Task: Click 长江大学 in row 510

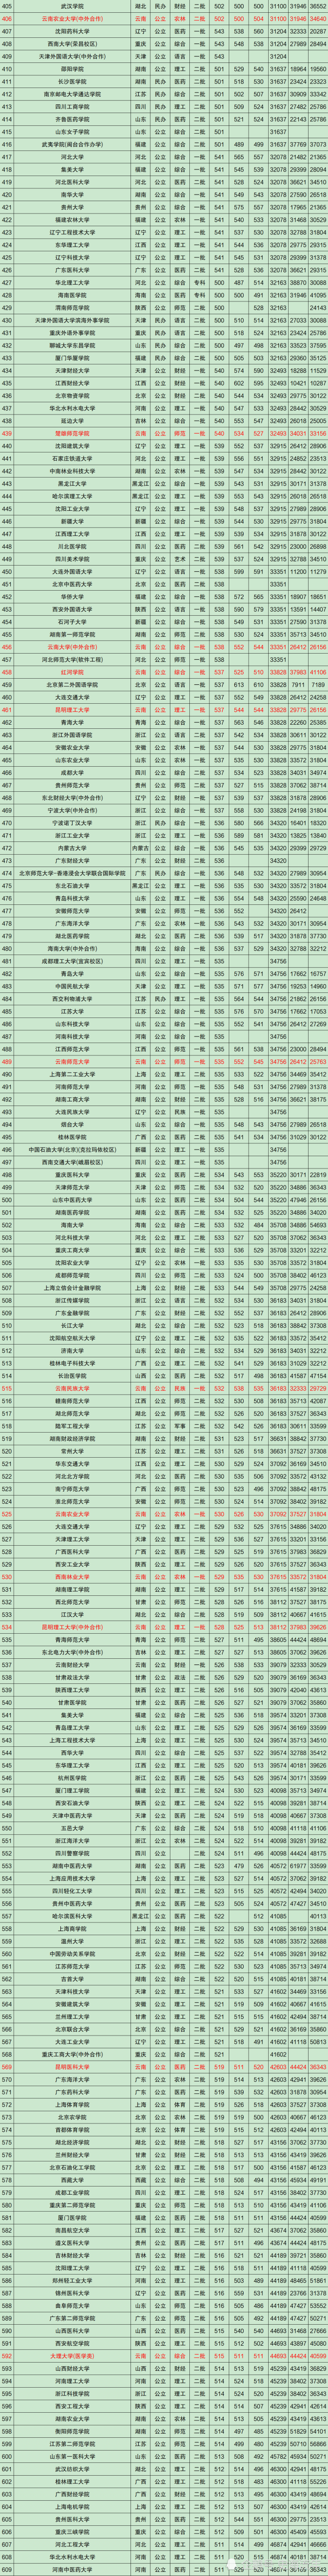Action: (x=72, y=1324)
